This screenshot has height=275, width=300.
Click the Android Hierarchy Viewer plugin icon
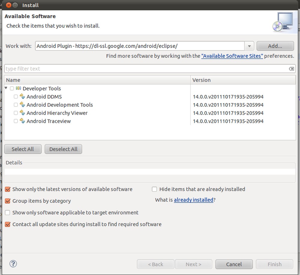pos(22,113)
